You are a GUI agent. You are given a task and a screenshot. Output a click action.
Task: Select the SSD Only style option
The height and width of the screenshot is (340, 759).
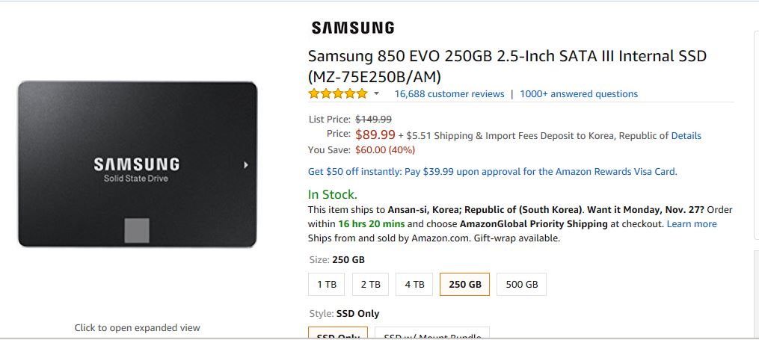pyautogui.click(x=338, y=334)
